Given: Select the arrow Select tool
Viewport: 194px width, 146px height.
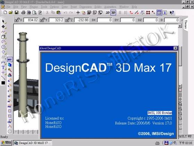Looking at the screenshot, I should (3, 21).
